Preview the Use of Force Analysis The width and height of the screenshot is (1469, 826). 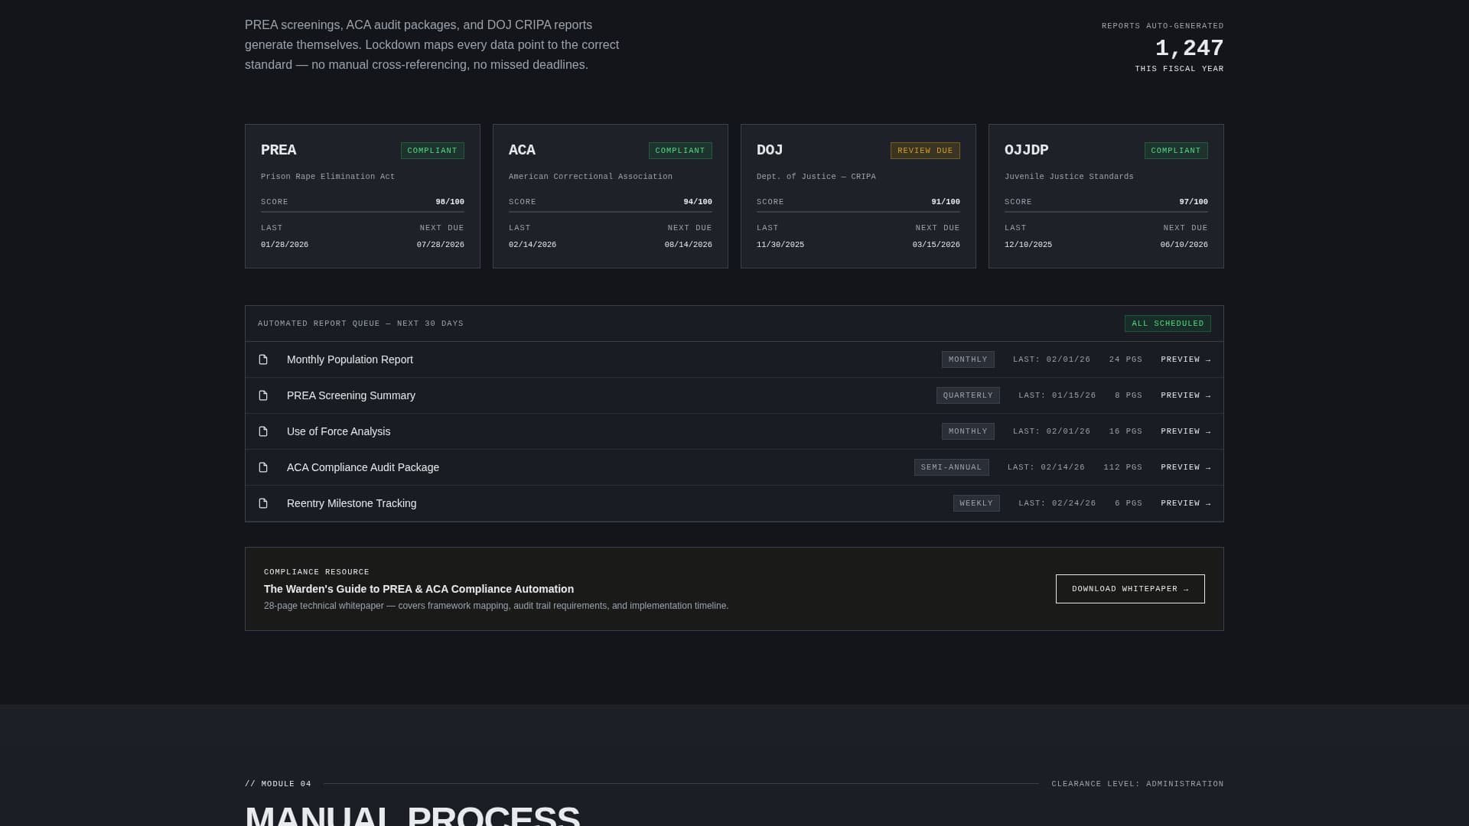coord(1185,431)
